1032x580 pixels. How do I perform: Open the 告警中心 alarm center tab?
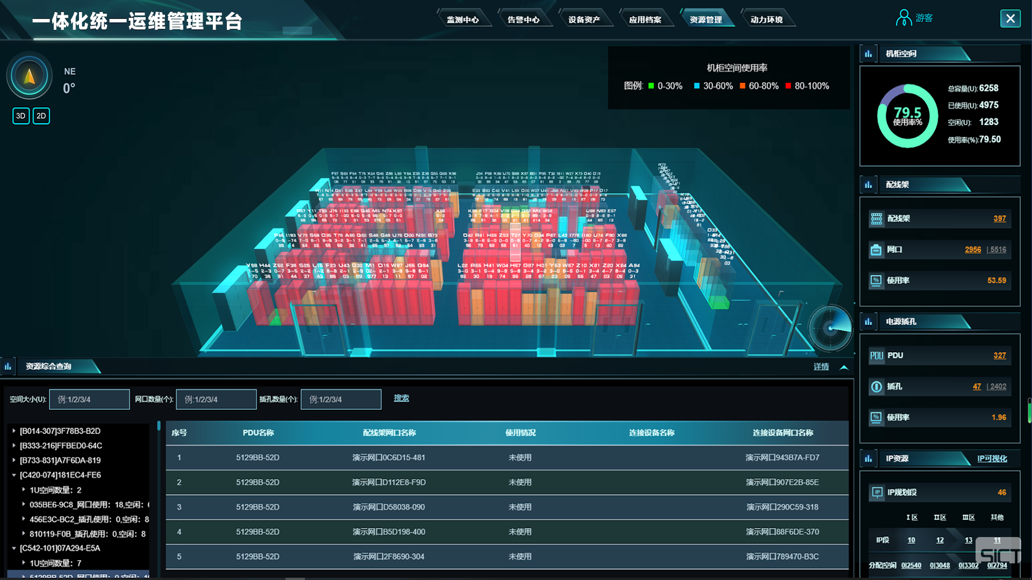[x=523, y=20]
